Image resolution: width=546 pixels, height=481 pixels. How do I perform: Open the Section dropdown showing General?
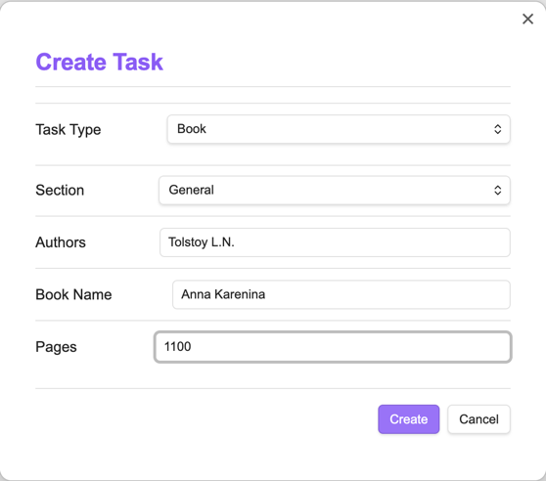tap(335, 191)
